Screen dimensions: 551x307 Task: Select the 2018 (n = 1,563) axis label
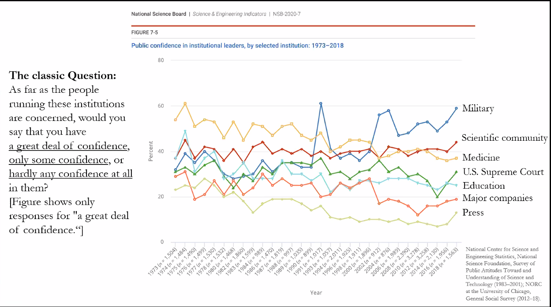point(447,263)
